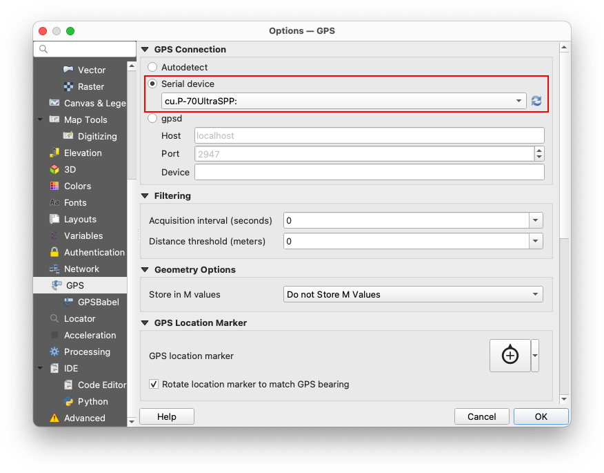This screenshot has height=473, width=604.
Task: Select the Autodetect radio button
Action: pyautogui.click(x=153, y=68)
